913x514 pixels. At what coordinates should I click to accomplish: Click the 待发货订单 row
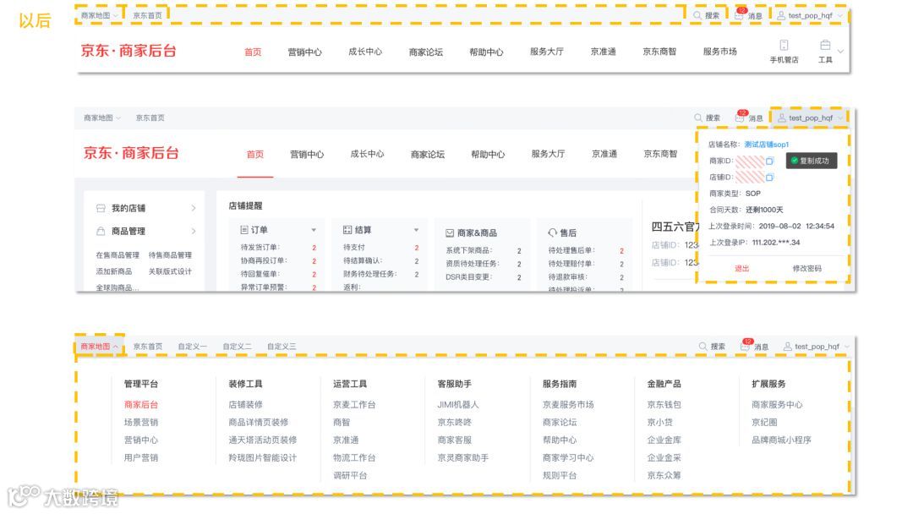278,248
